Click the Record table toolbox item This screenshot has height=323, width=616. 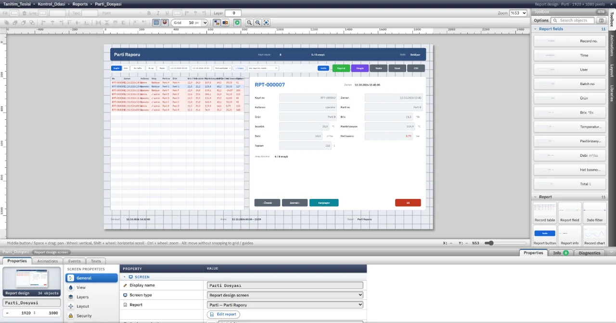coord(545,212)
